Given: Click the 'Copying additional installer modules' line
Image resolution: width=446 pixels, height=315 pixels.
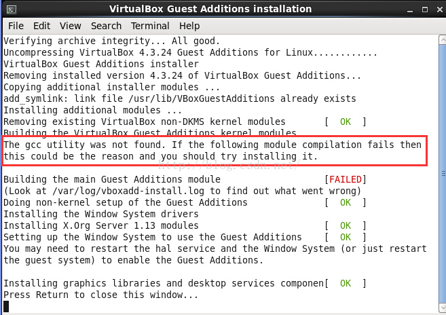Looking at the screenshot, I should click(x=111, y=87).
